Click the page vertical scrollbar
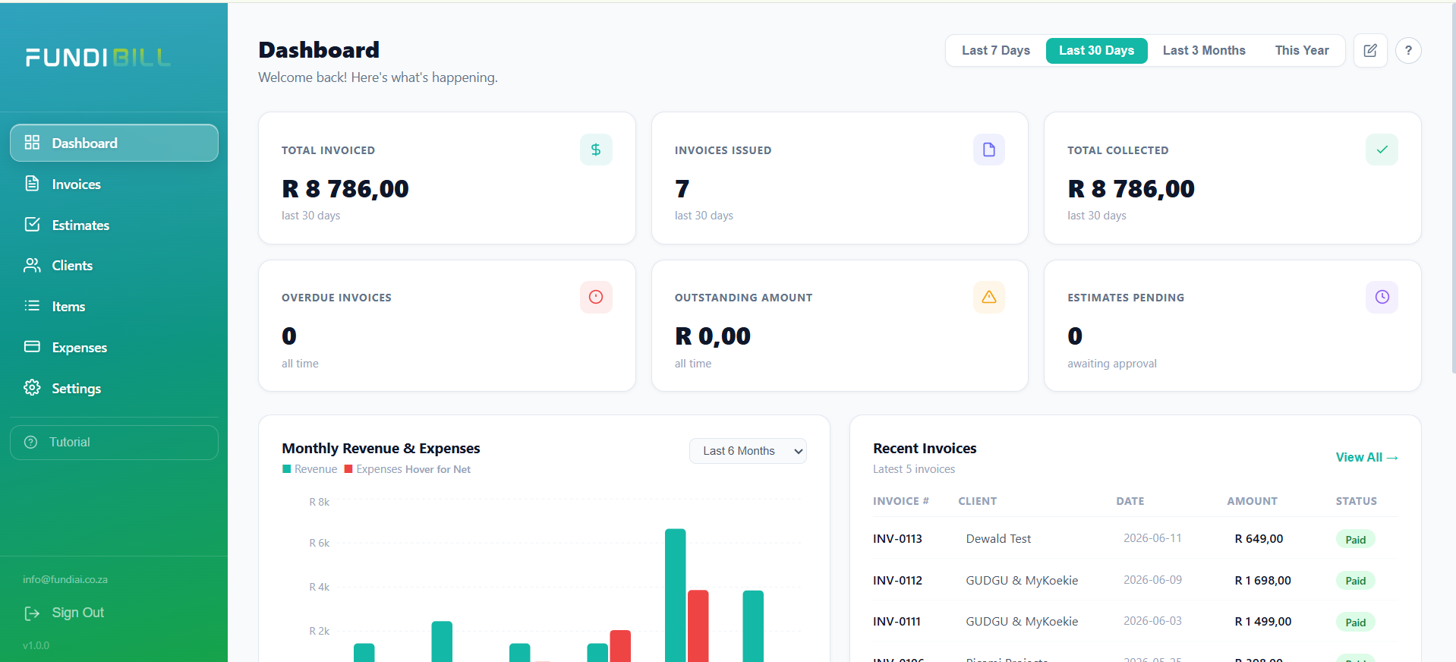1456x662 pixels. pyautogui.click(x=1453, y=188)
